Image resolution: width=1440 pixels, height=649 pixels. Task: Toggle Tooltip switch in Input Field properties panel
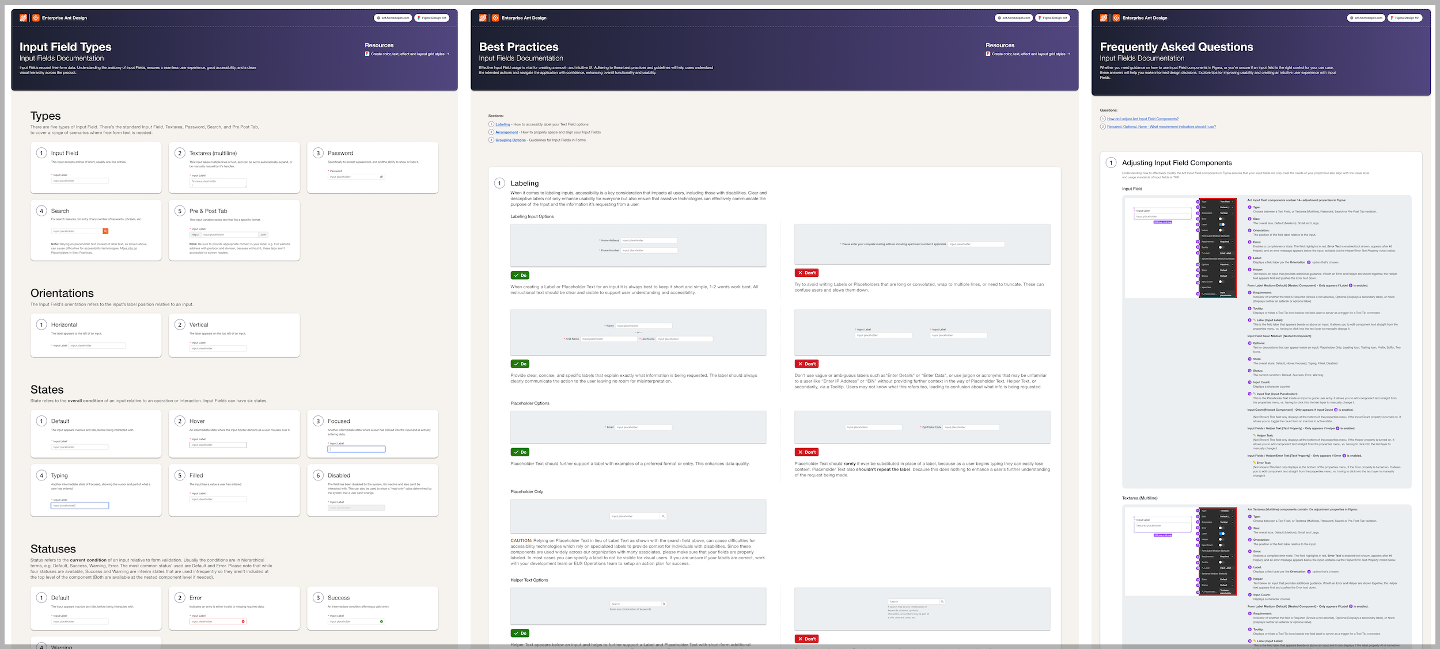pos(1222,247)
